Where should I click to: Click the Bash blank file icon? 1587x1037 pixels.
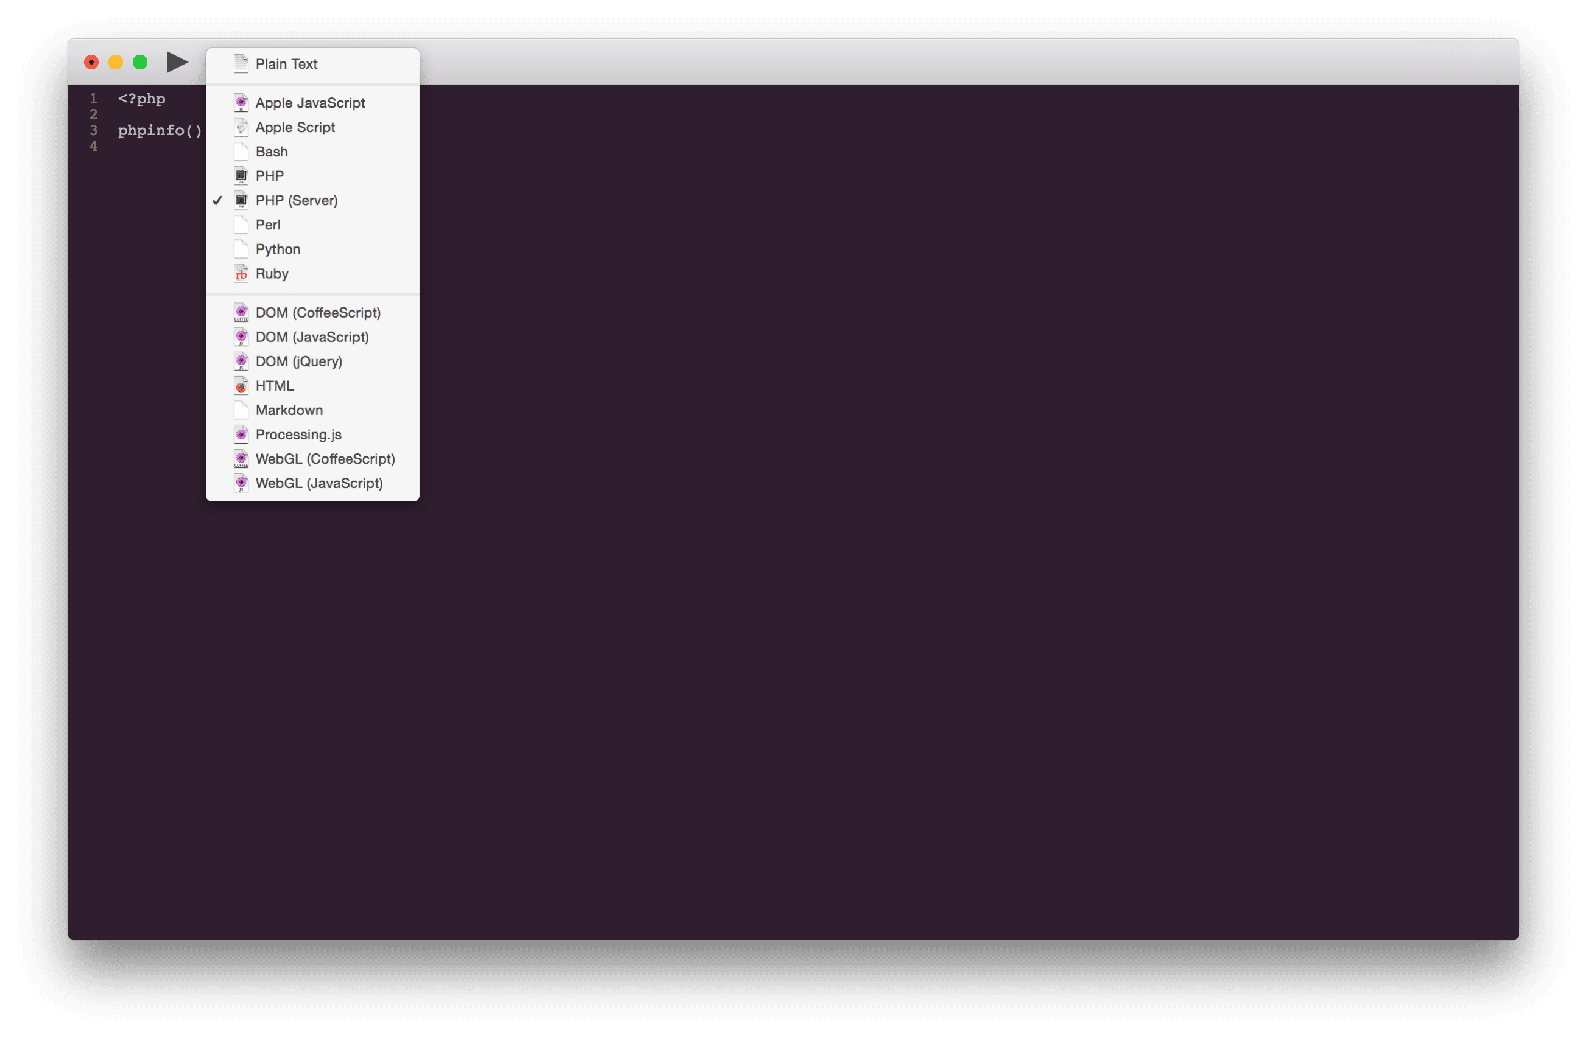click(x=241, y=152)
